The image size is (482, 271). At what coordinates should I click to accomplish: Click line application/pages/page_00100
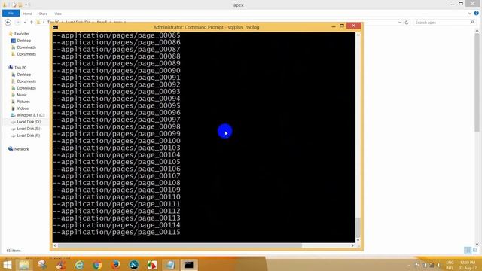tap(117, 141)
